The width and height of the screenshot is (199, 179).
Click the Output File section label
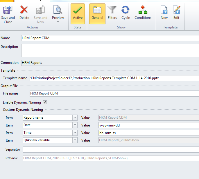coord(9,86)
